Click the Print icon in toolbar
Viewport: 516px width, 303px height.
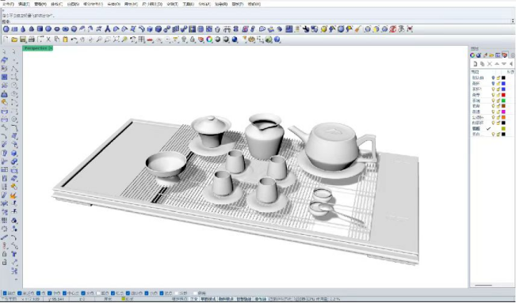(x=31, y=40)
